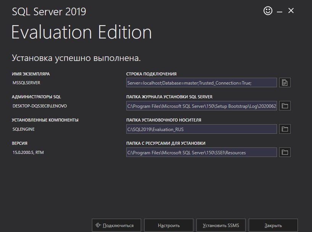Click the 'СТРОКА ПОДКЛЮЧЕНИЯ' label
This screenshot has height=232, width=312.
(x=151, y=74)
